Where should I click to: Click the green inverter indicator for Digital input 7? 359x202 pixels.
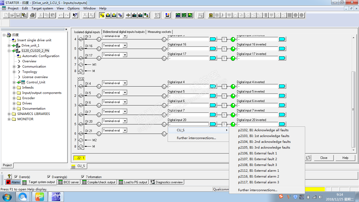pyautogui.click(x=233, y=115)
